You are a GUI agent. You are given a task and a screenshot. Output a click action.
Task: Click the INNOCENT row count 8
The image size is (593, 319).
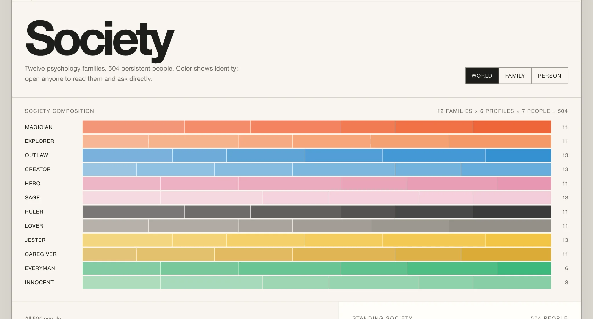(x=566, y=282)
